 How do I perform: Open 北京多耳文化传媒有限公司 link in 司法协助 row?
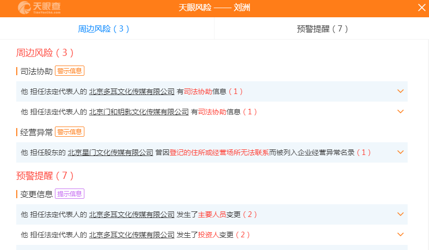pos(132,91)
